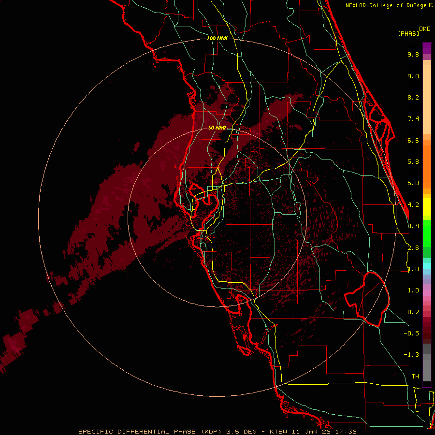Click the NEXLAB-College of DuPage header text
The image size is (435, 435).
point(386,5)
